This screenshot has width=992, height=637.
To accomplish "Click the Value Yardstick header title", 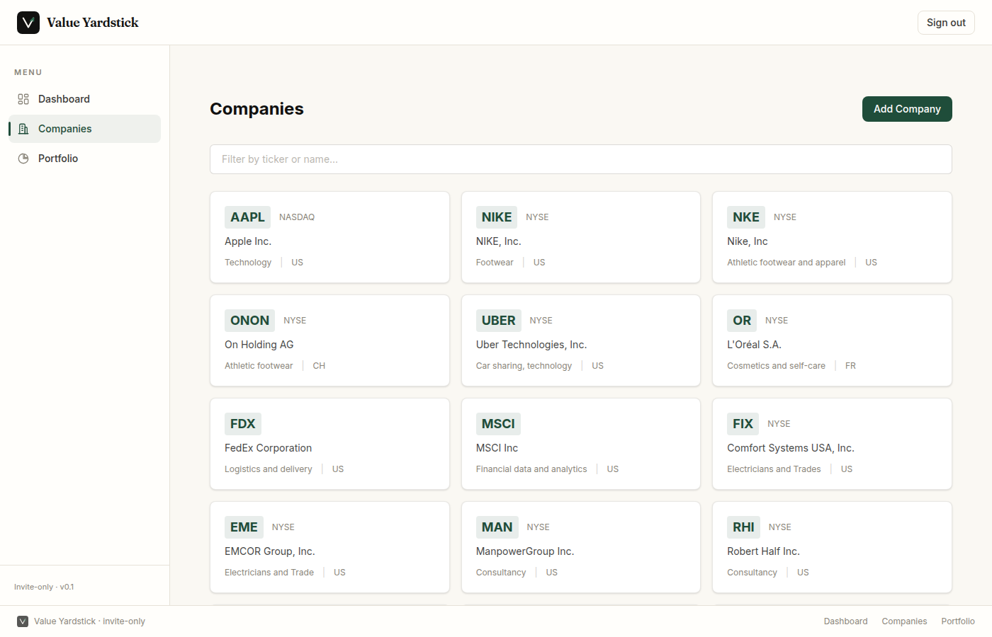I will (x=93, y=23).
